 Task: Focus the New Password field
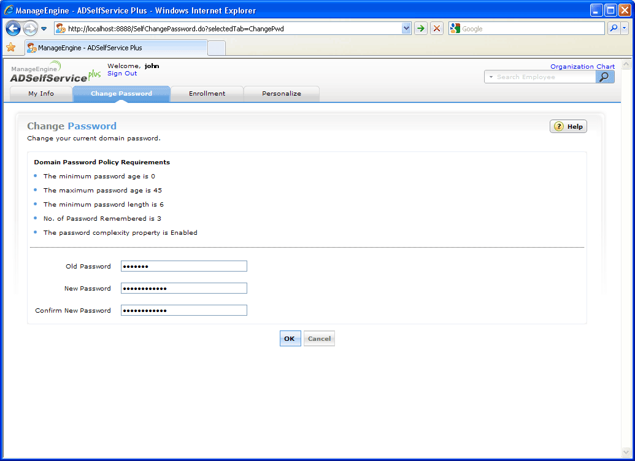184,288
